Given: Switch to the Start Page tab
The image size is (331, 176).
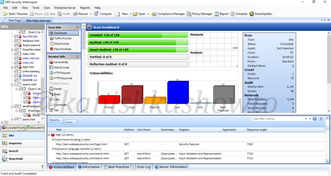Looking at the screenshot, I should pos(14,20).
